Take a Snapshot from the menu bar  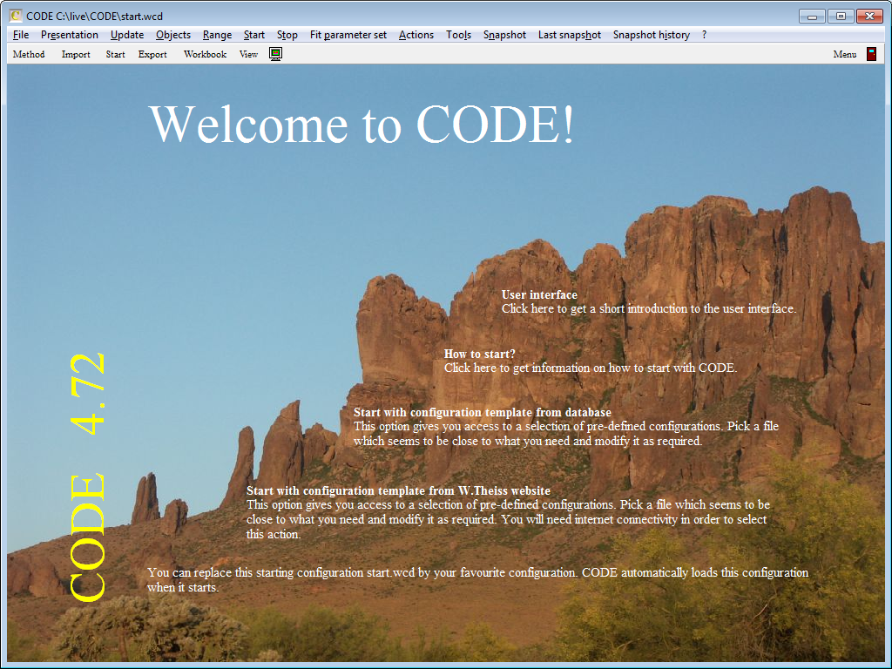[x=503, y=35]
